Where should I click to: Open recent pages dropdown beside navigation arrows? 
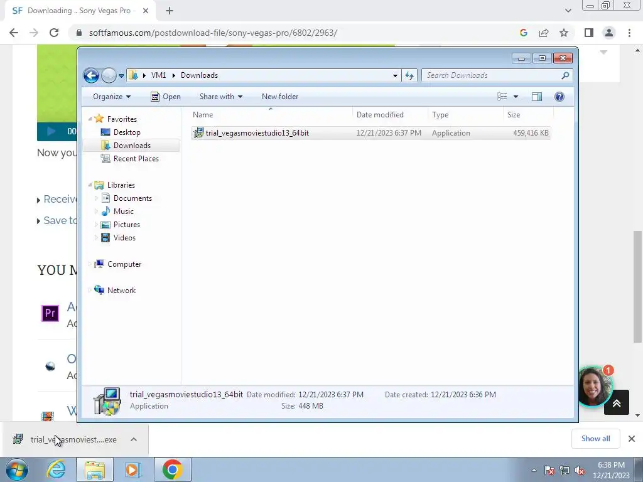click(x=121, y=76)
